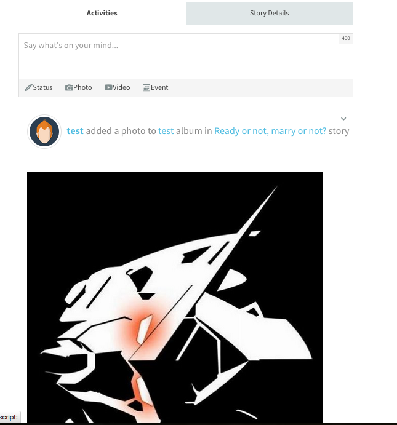Switch to the Activities tab
Viewport: 397px width, 425px height.
tap(102, 13)
